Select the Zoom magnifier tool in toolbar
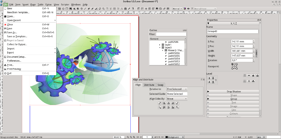281x139 pixels. [x=103, y=9]
